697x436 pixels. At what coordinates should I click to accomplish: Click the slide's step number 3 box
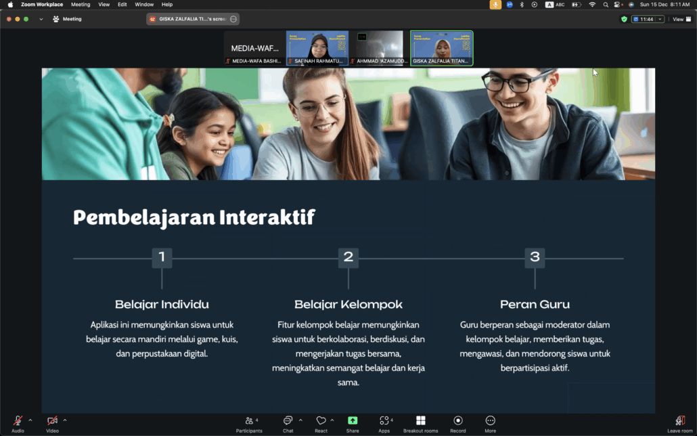click(535, 257)
